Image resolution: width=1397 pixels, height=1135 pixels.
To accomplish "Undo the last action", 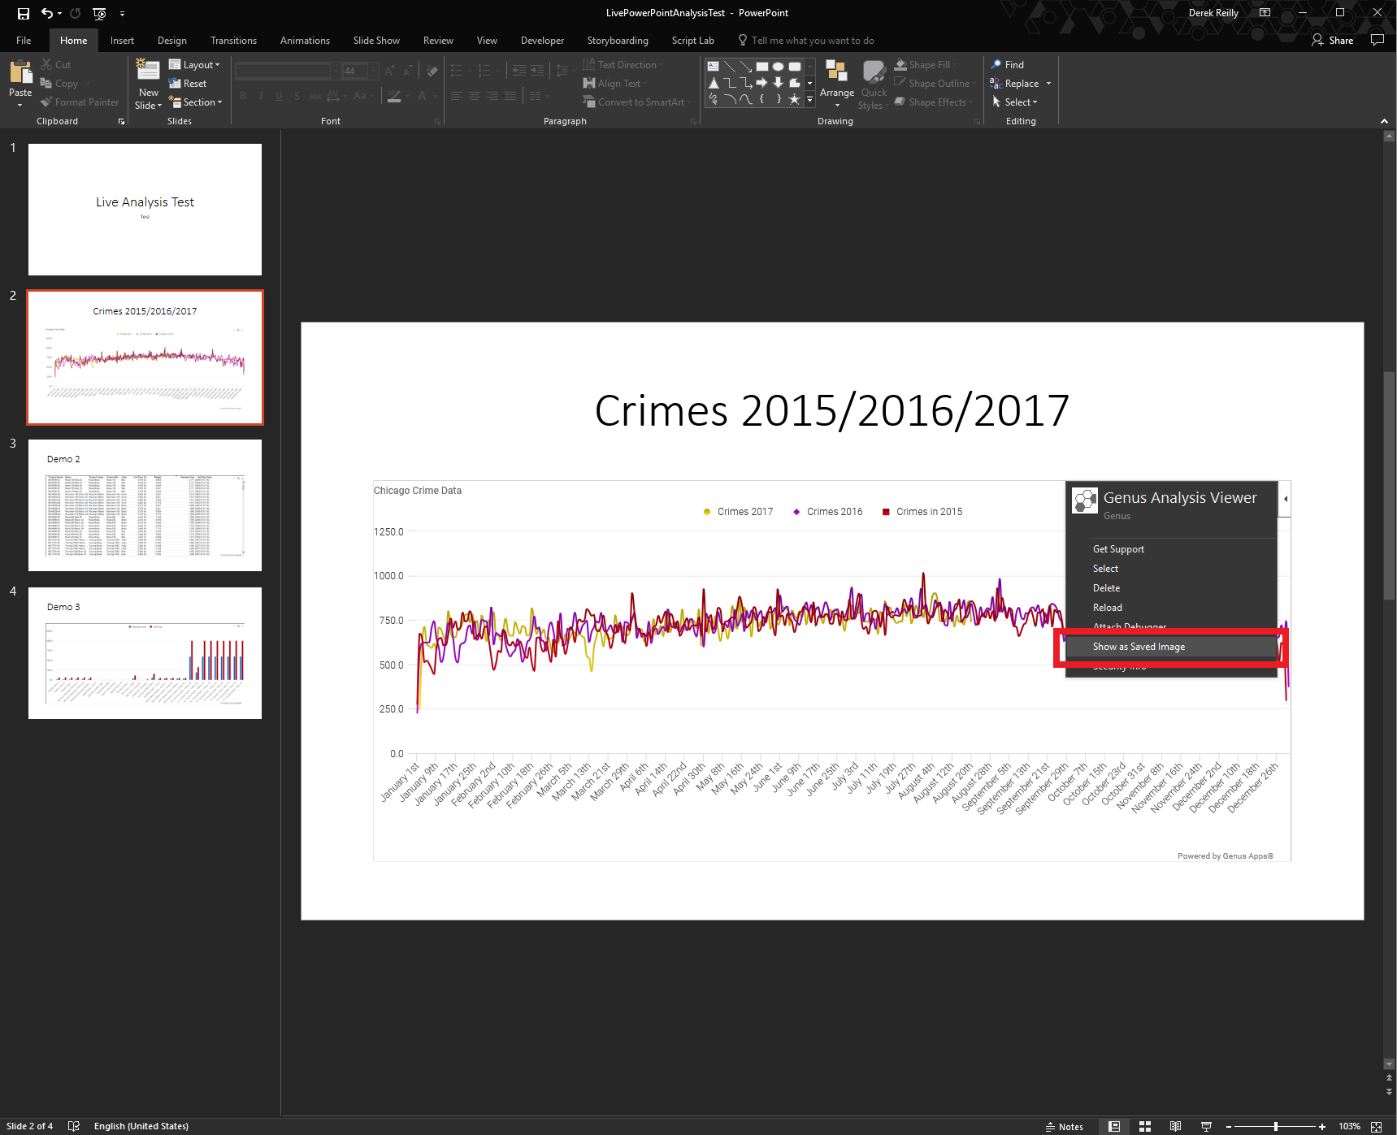I will (47, 13).
